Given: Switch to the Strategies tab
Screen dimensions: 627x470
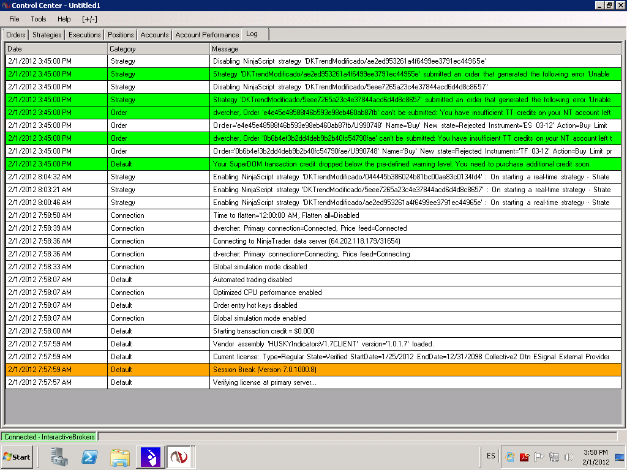Looking at the screenshot, I should click(47, 35).
